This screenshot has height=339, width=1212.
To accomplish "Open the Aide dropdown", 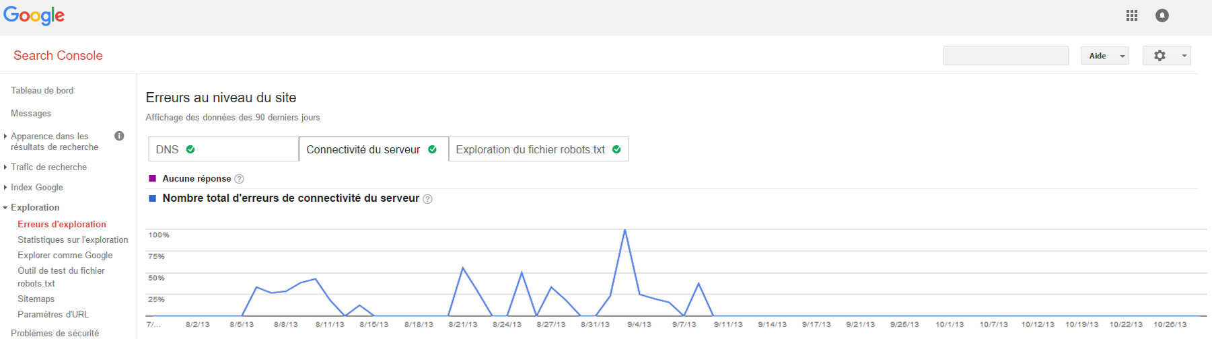I will (1104, 56).
